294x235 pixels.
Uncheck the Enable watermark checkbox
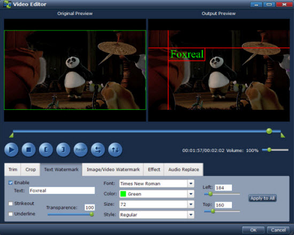[11, 183]
